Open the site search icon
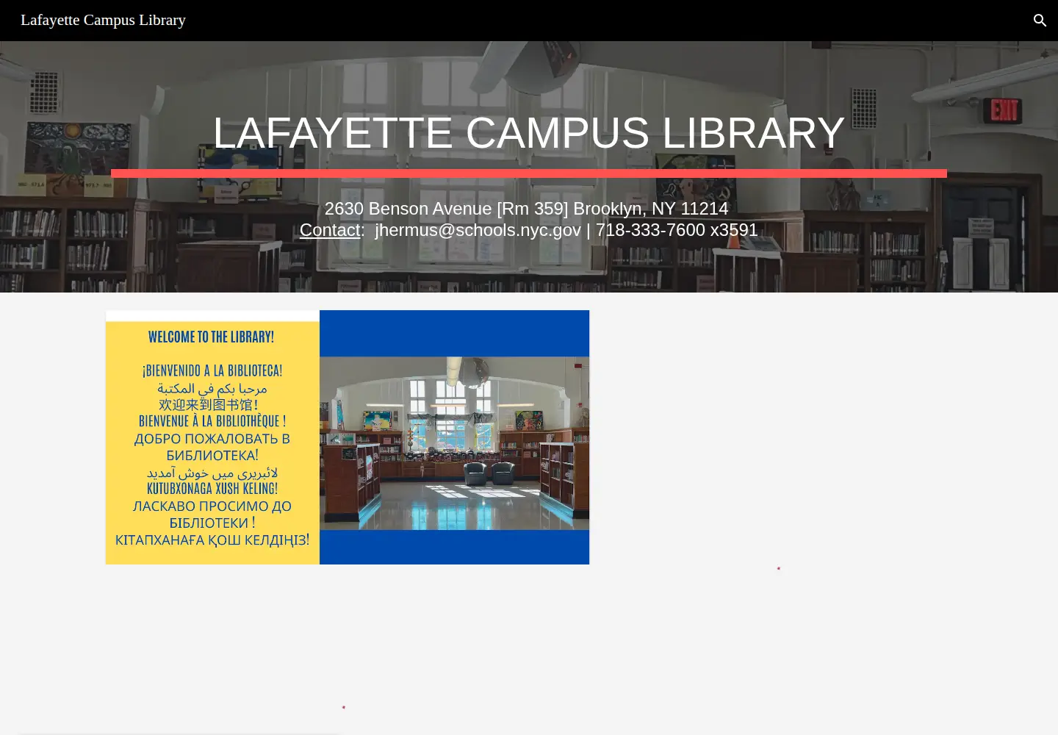 (1040, 21)
